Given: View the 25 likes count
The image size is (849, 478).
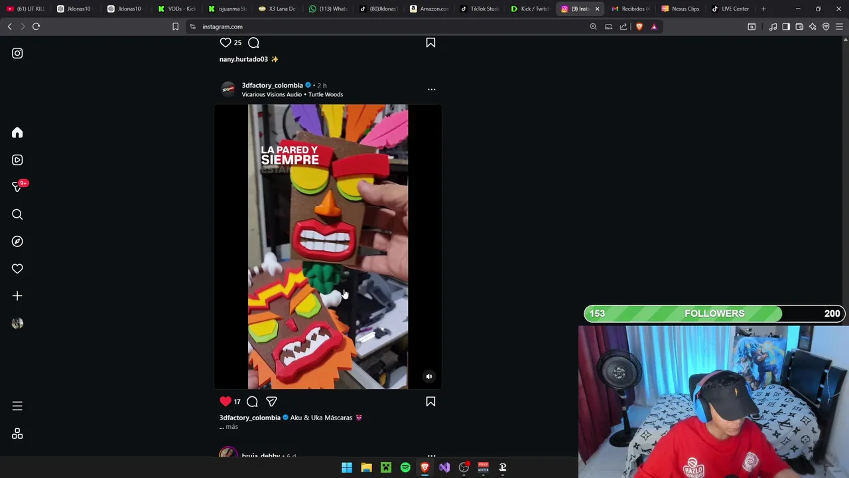Looking at the screenshot, I should [x=237, y=43].
